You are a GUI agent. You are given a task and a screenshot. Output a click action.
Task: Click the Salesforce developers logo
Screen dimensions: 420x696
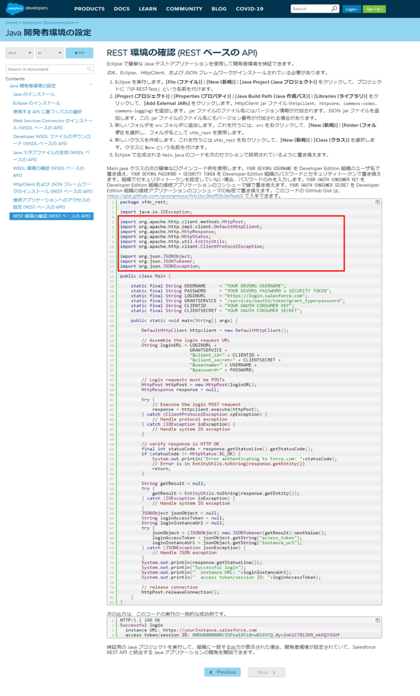(x=27, y=9)
